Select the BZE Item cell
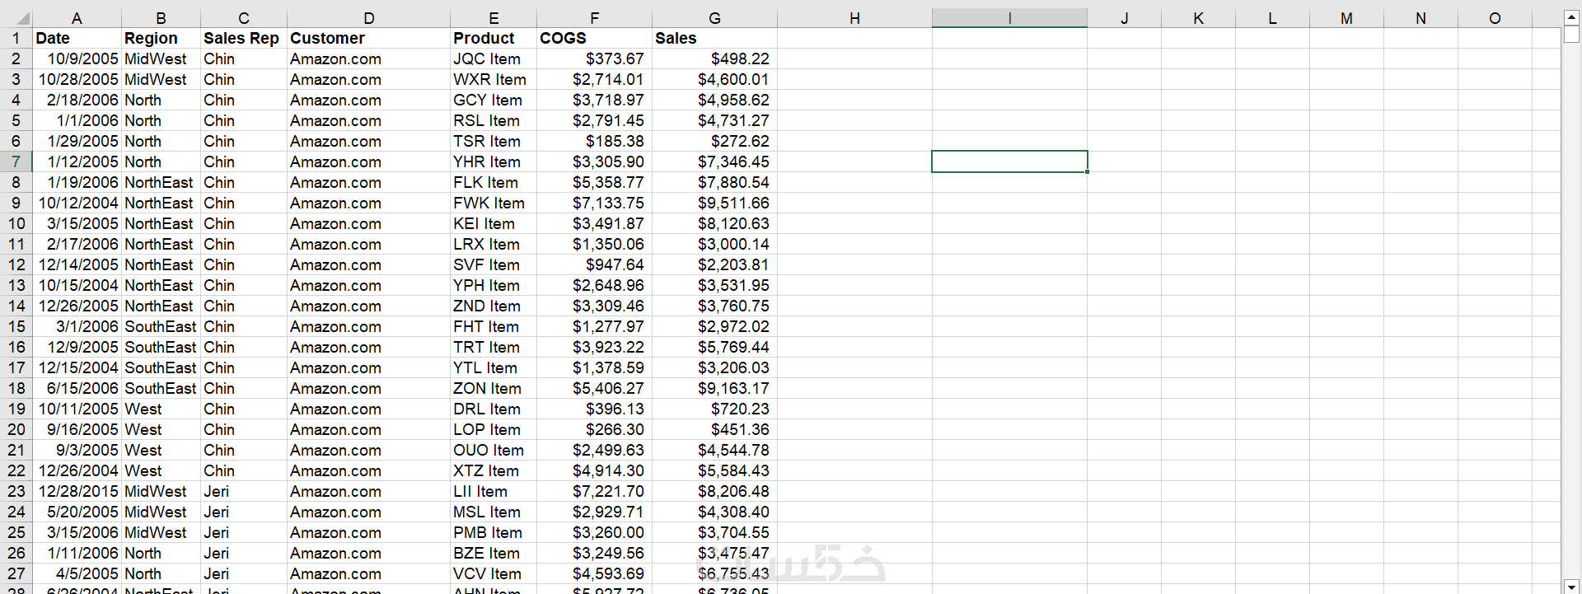The width and height of the screenshot is (1582, 594). coord(494,553)
